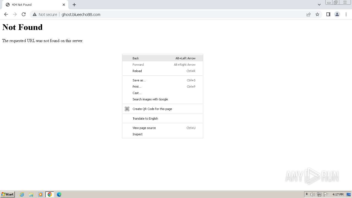The image size is (352, 198).
Task: Choose Reload in the context menu
Action: 163,71
